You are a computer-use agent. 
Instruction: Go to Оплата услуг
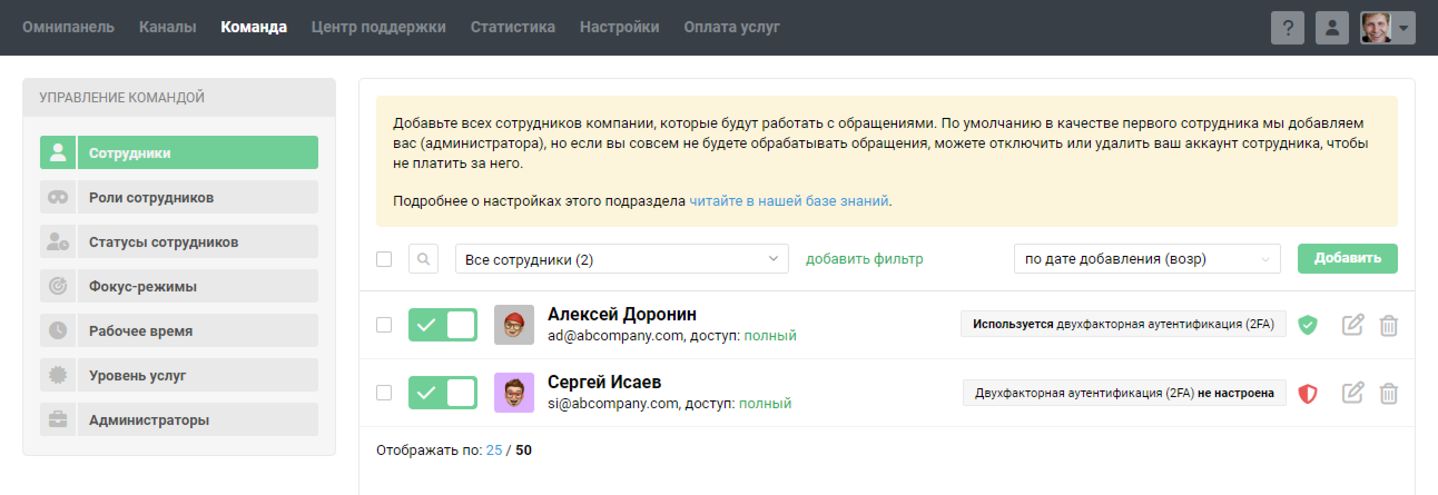coord(731,27)
